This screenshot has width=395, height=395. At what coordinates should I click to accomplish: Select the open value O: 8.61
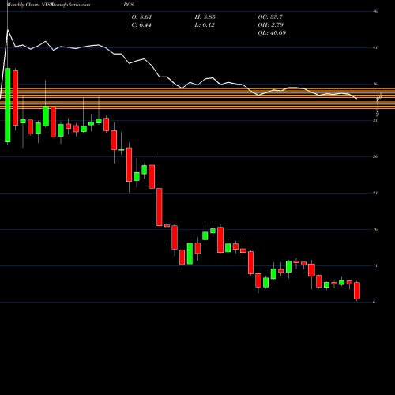point(141,17)
